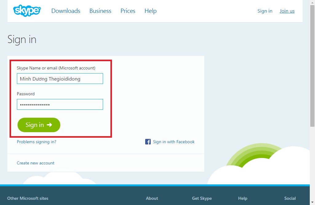Open Help in the top navigation
Screen dimensions: 315x205
[x=150, y=11]
